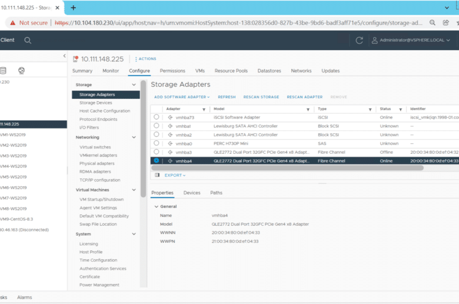
Task: Click the host icon beside 10.111.148.225
Action: tap(75, 60)
